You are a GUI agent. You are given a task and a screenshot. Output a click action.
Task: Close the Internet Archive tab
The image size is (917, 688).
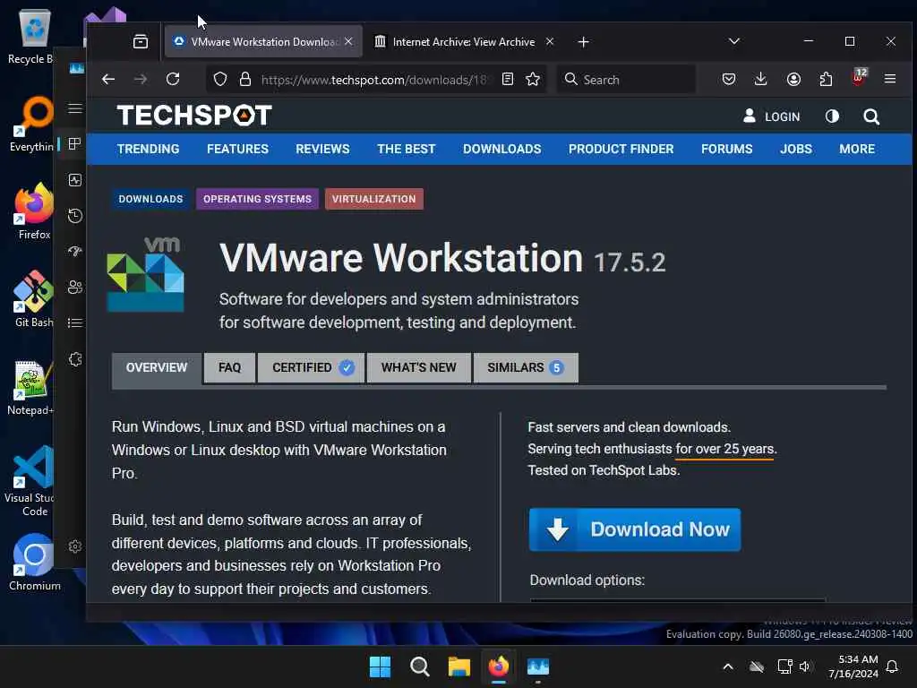coord(550,41)
